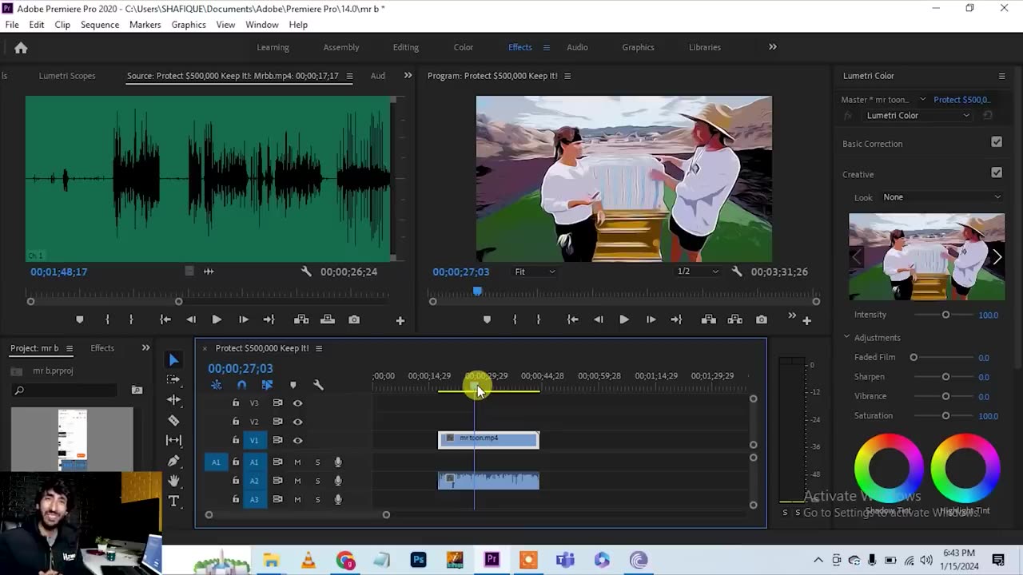Select the Type tool

pyautogui.click(x=173, y=501)
